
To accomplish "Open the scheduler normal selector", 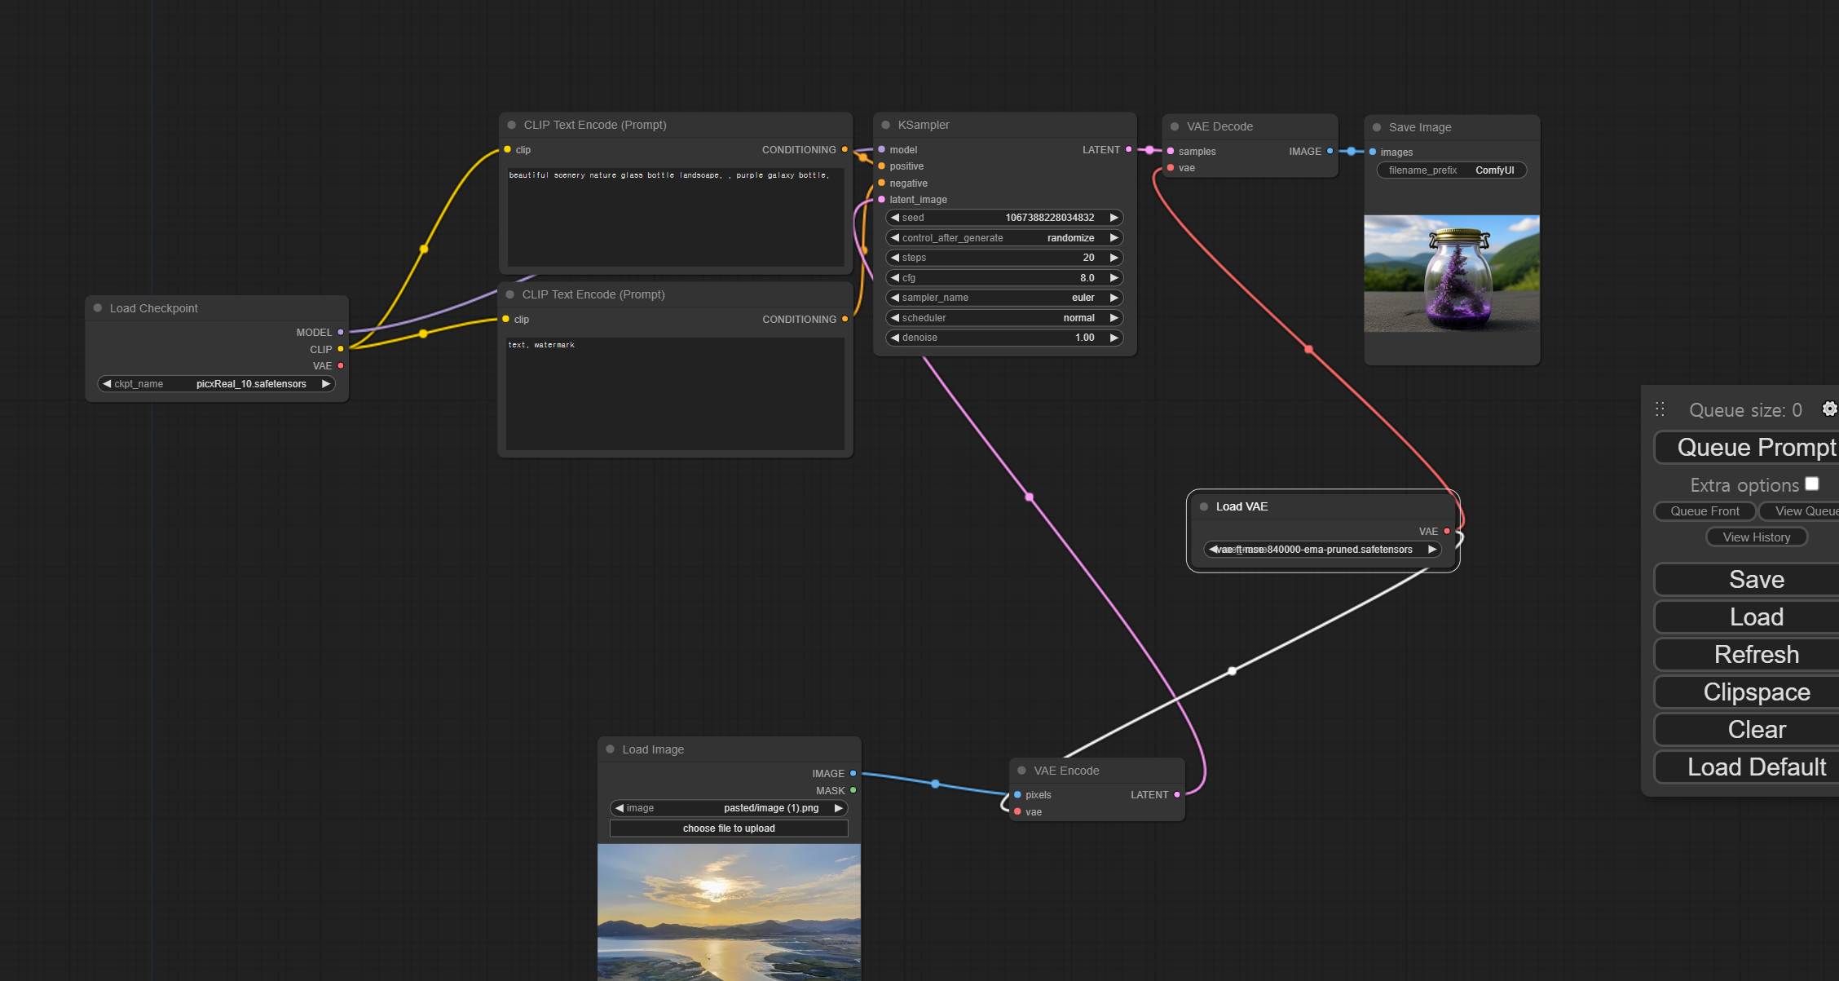I will [1004, 318].
